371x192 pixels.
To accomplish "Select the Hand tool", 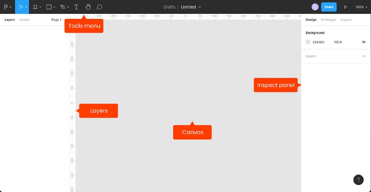I will click(88, 7).
